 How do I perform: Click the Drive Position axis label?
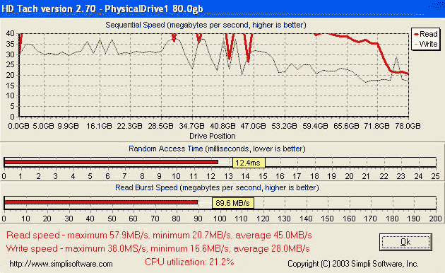pyautogui.click(x=213, y=136)
